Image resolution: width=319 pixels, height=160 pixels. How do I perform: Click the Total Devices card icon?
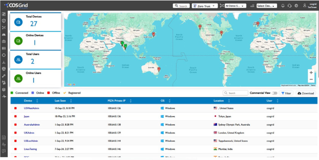[x=18, y=22]
